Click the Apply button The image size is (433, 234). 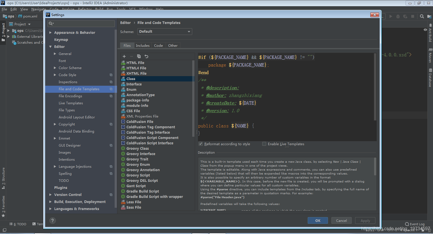[x=365, y=220]
